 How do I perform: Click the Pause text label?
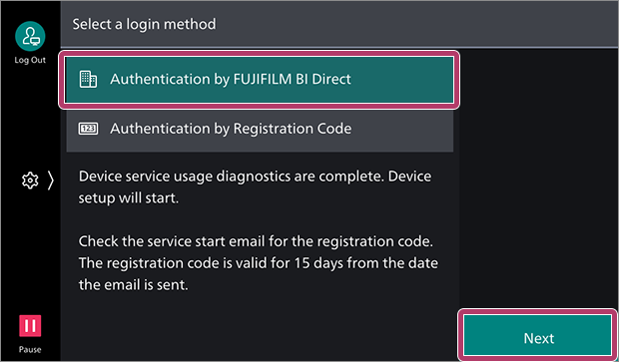pyautogui.click(x=30, y=349)
